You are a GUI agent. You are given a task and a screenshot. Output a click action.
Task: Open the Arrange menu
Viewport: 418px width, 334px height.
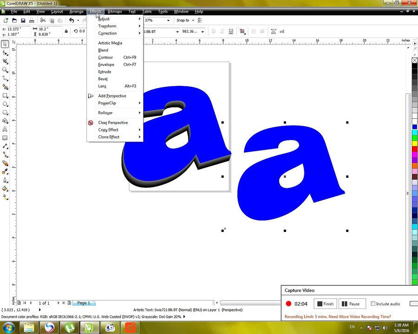(76, 12)
